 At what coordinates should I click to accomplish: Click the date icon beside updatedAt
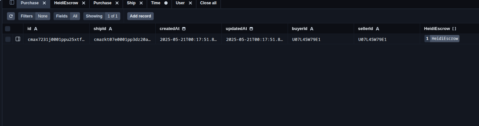251,29
